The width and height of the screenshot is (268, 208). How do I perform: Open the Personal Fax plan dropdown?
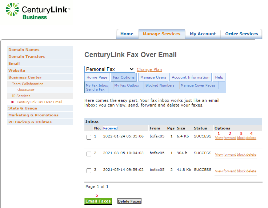[x=109, y=69]
